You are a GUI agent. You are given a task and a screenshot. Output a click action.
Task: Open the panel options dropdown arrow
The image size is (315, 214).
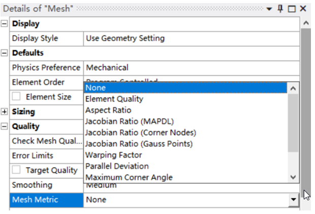pyautogui.click(x=269, y=9)
